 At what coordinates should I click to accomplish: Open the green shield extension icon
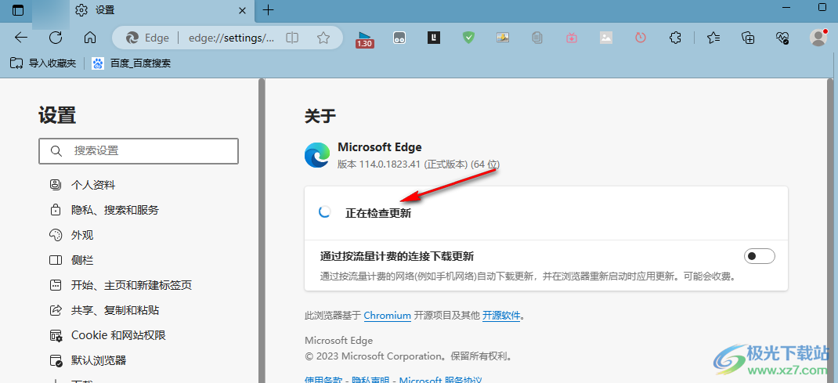click(468, 38)
